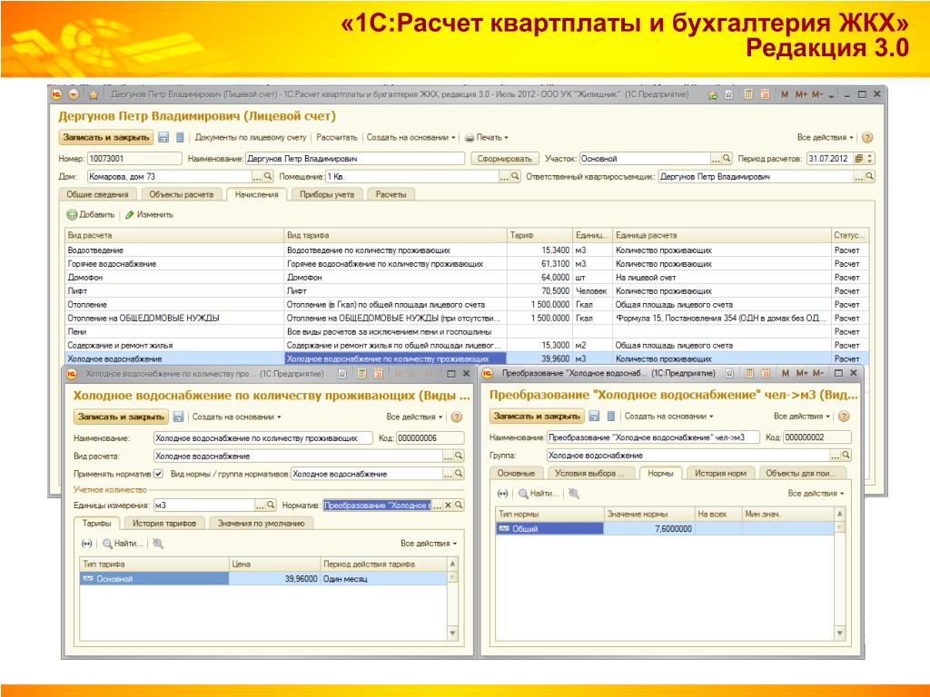Click list icon beside save in Преобразование window
This screenshot has width=930, height=697.
pos(611,416)
